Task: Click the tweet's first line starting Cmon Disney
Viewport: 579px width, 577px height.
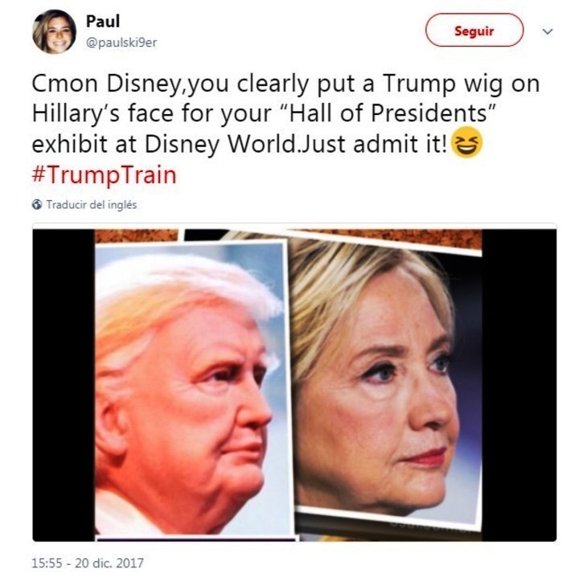Action: [285, 84]
